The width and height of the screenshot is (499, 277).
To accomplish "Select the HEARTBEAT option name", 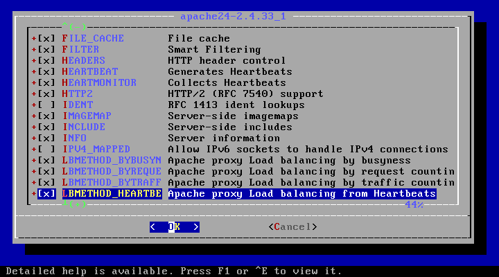I will (x=90, y=72).
